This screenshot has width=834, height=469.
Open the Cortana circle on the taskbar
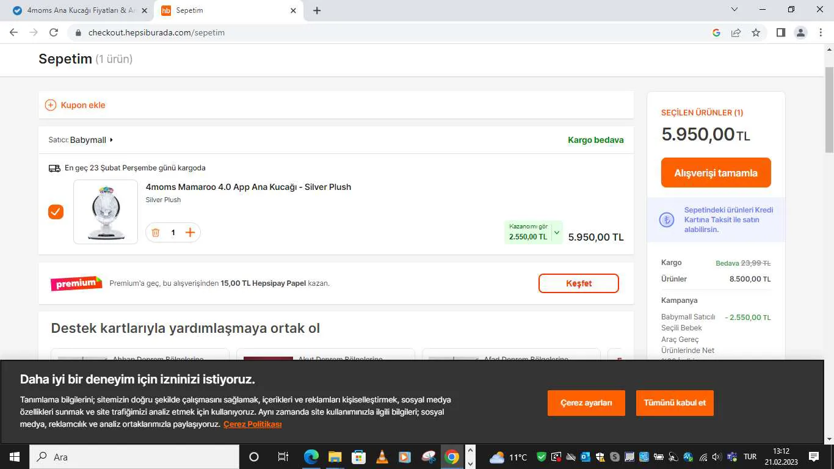click(254, 457)
